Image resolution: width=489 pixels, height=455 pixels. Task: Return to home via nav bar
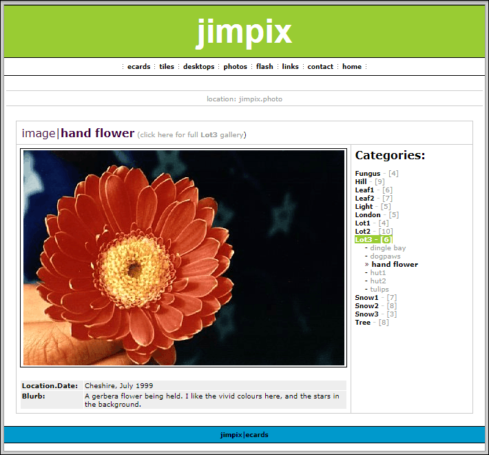pyautogui.click(x=351, y=67)
